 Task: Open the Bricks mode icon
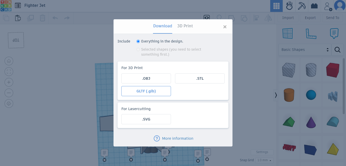(314, 6)
